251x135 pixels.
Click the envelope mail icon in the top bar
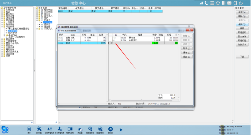click(229, 3)
